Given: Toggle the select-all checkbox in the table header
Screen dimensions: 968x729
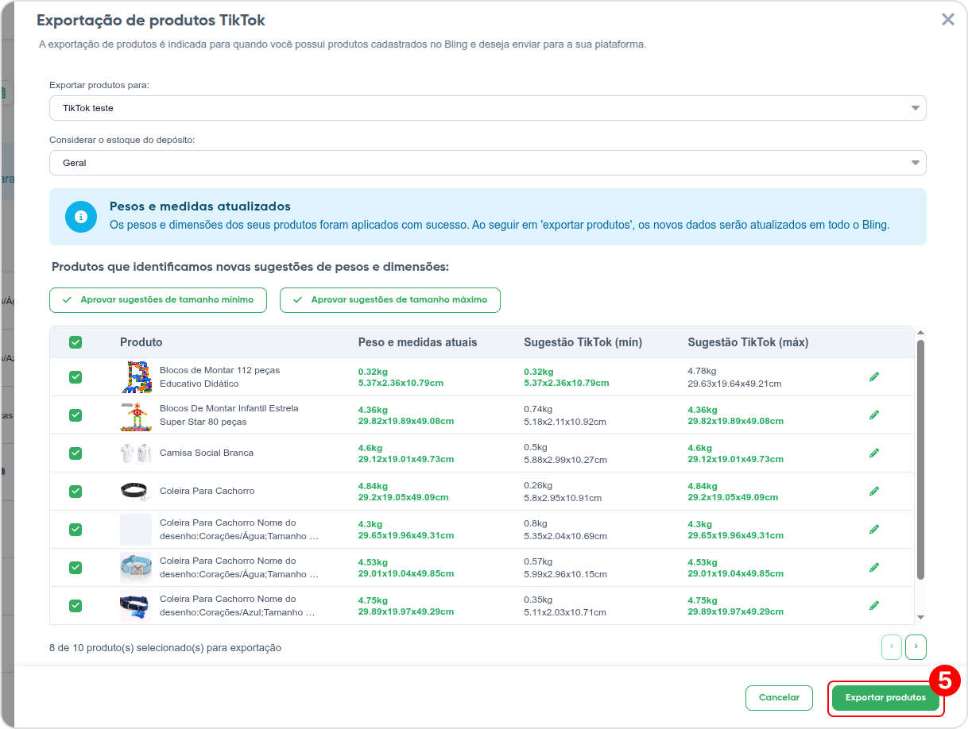Looking at the screenshot, I should pyautogui.click(x=76, y=342).
